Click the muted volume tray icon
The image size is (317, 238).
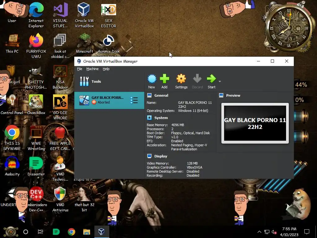(274, 232)
